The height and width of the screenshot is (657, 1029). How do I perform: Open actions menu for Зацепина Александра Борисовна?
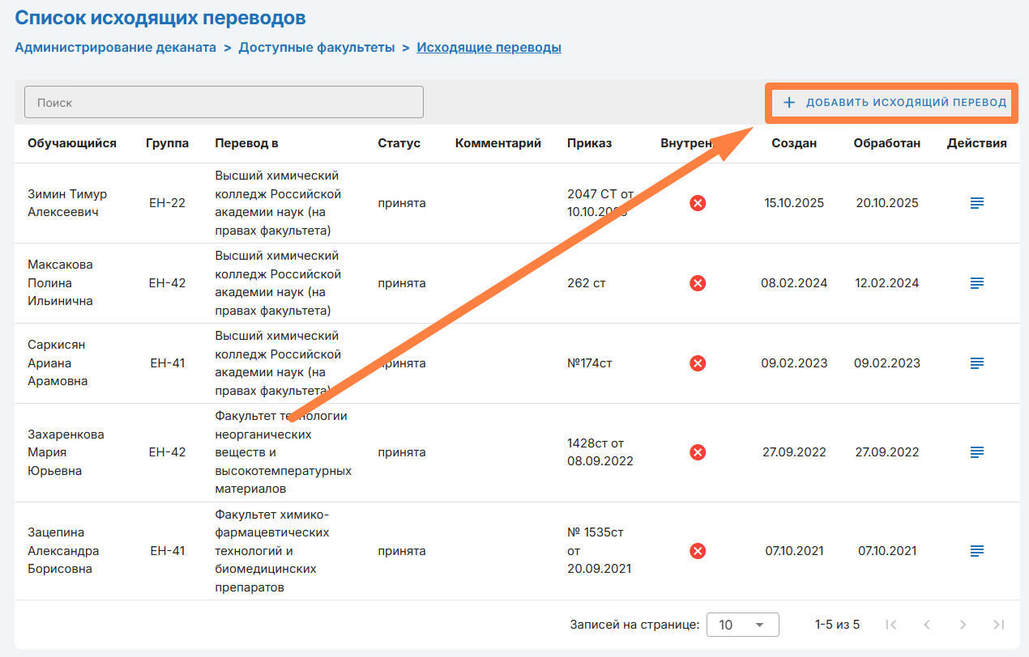click(x=976, y=551)
